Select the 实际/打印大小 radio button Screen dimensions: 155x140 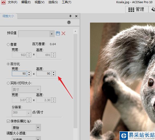pyautogui.click(x=8, y=83)
